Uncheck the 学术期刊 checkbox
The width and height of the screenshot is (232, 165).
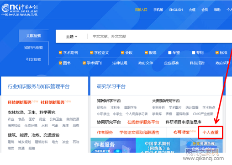coord(60,53)
